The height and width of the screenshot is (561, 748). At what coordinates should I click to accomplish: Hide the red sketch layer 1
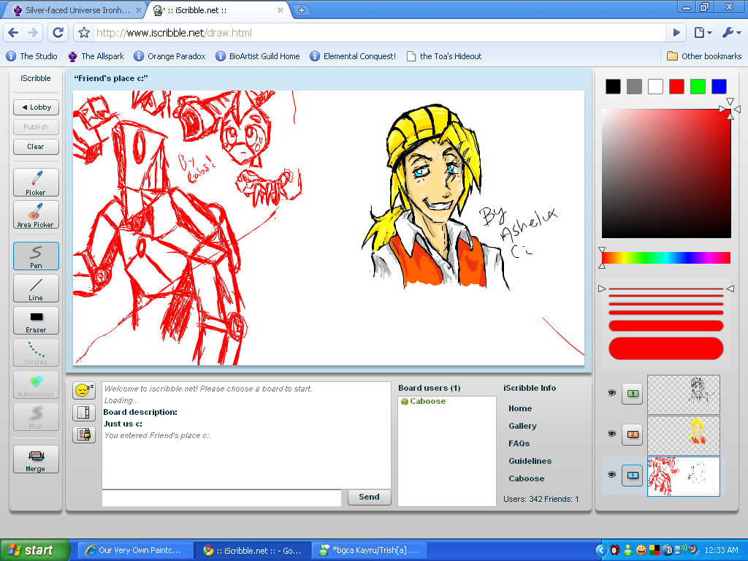[611, 476]
